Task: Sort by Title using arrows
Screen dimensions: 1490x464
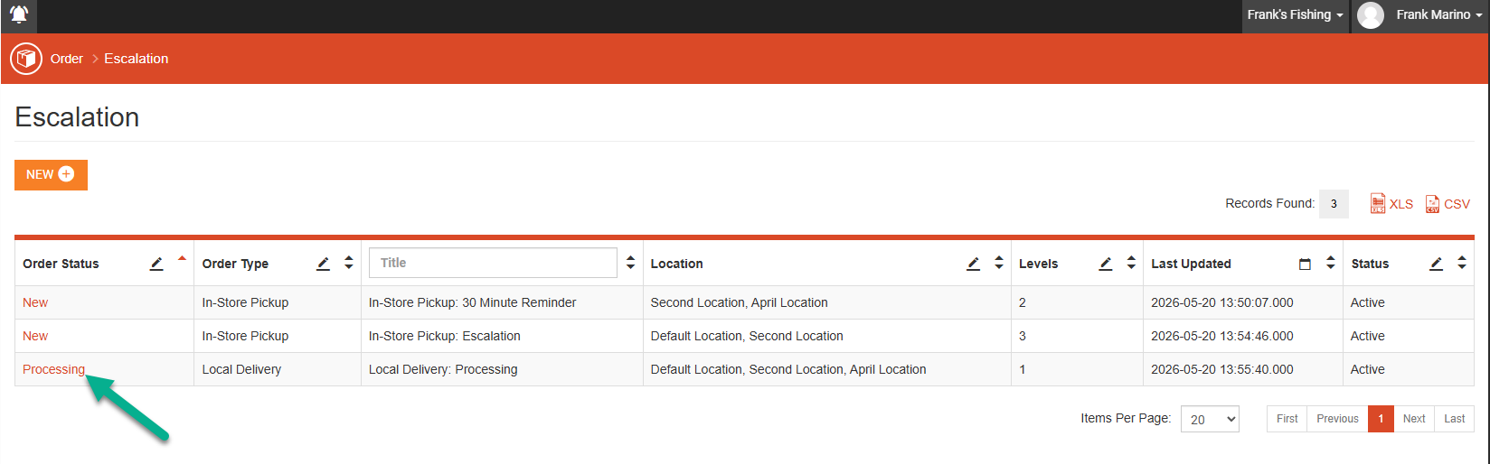Action: 630,263
